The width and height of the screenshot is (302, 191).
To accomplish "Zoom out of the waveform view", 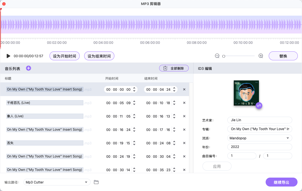I will 217,56.
